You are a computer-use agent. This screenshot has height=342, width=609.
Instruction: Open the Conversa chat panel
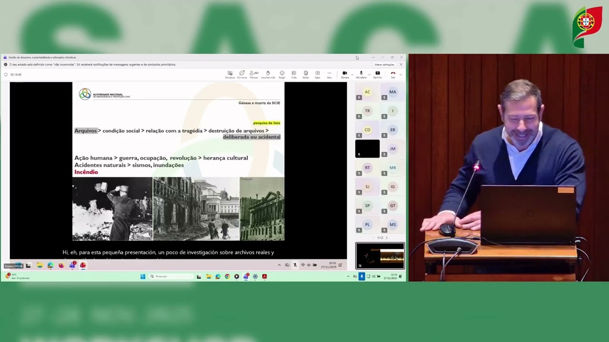(242, 75)
